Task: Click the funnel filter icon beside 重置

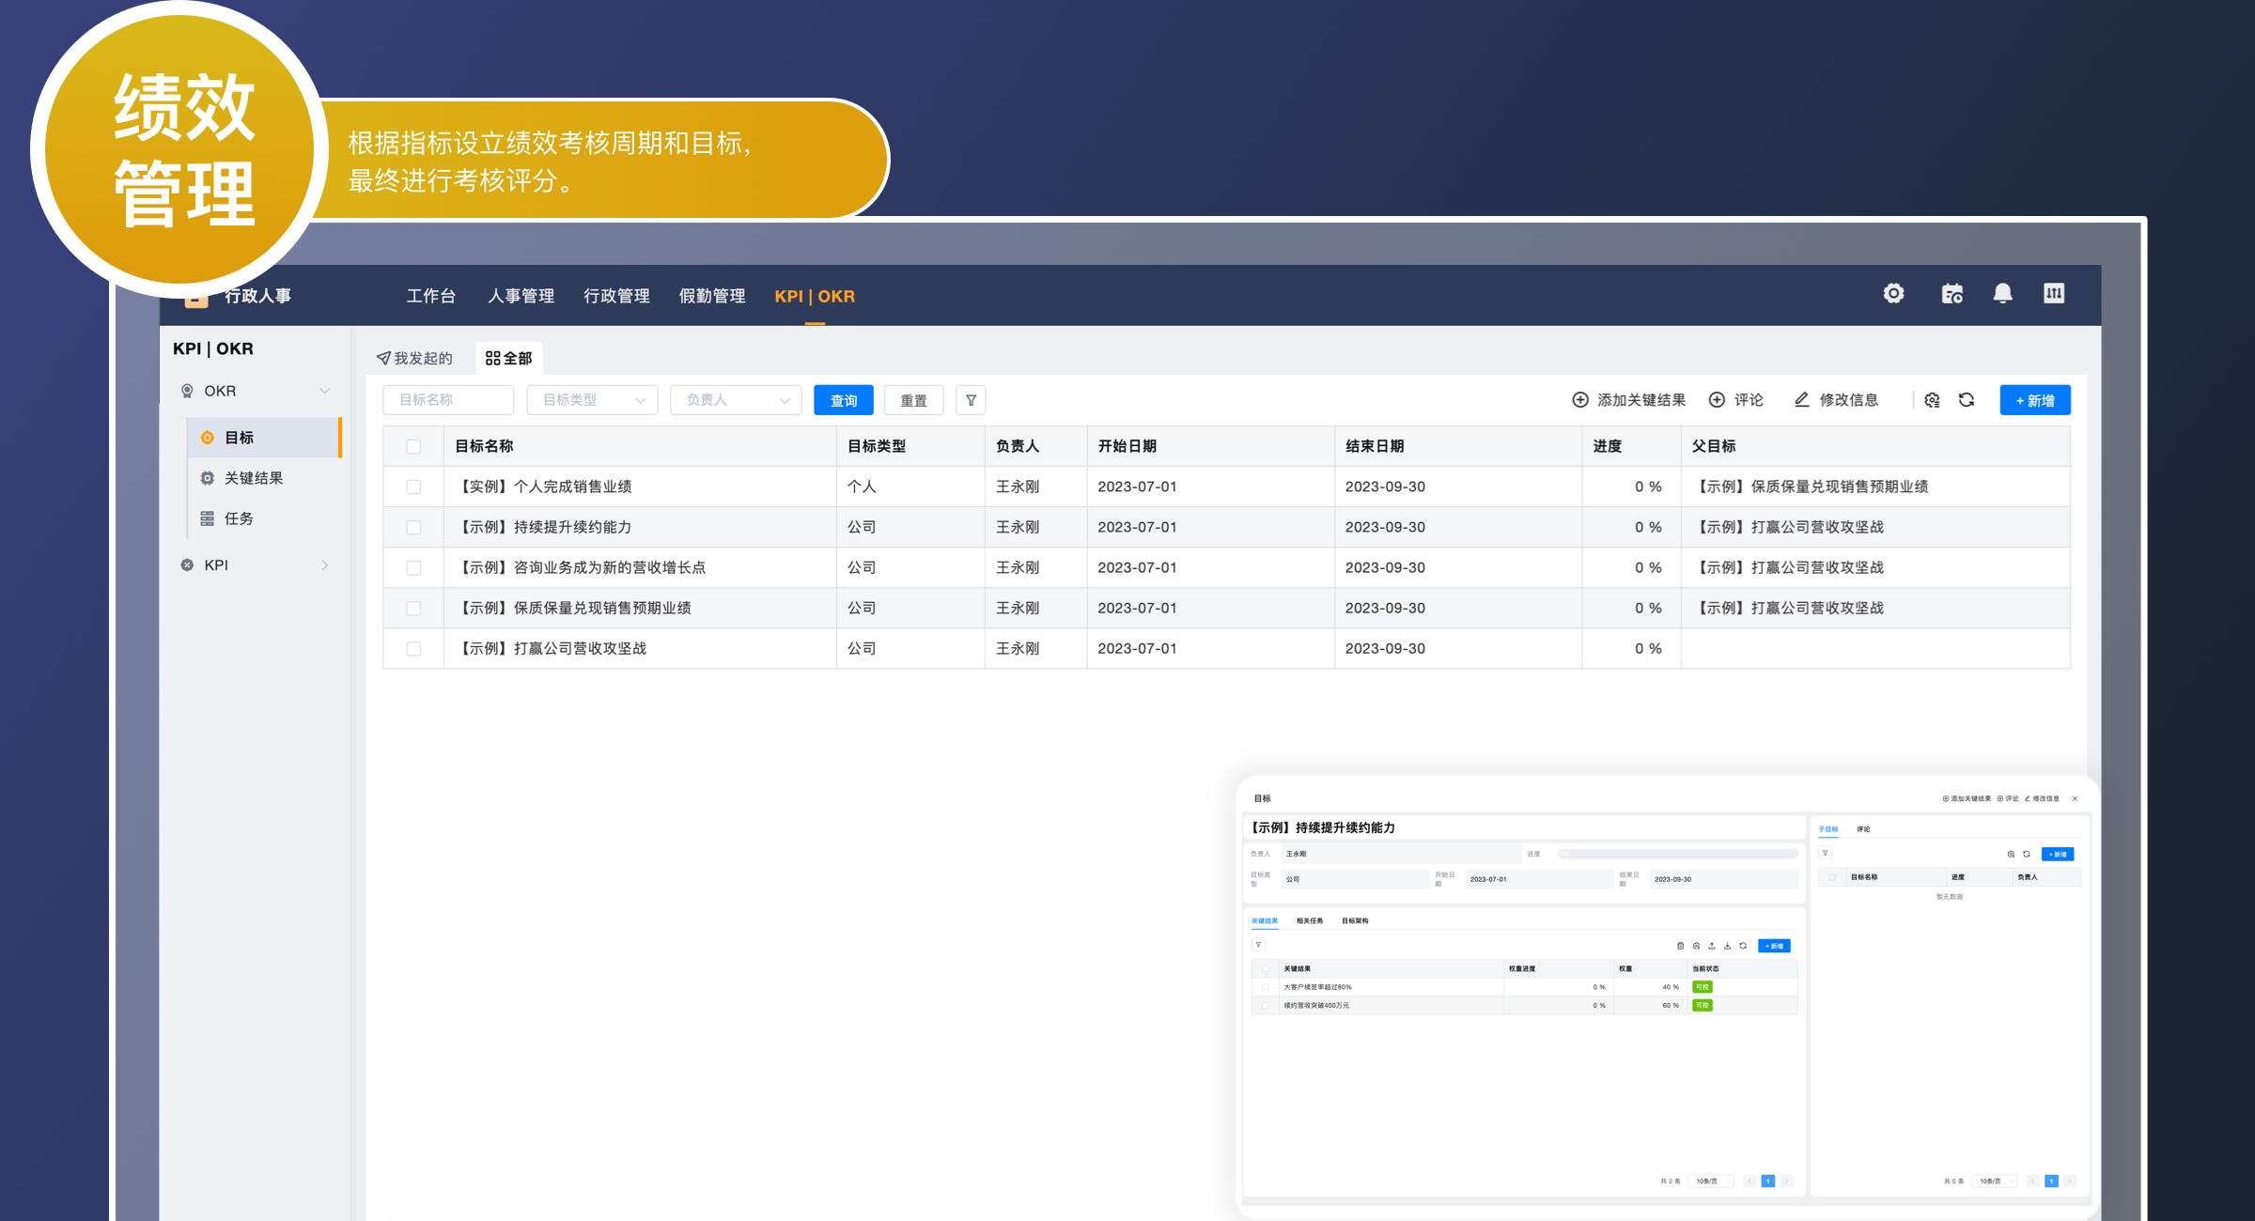Action: coord(971,400)
